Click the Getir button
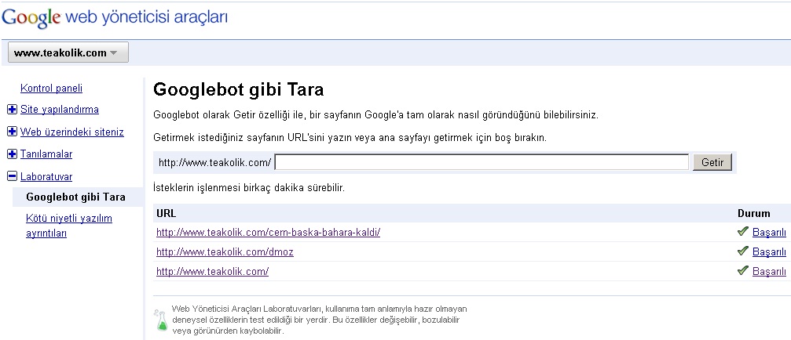 712,162
